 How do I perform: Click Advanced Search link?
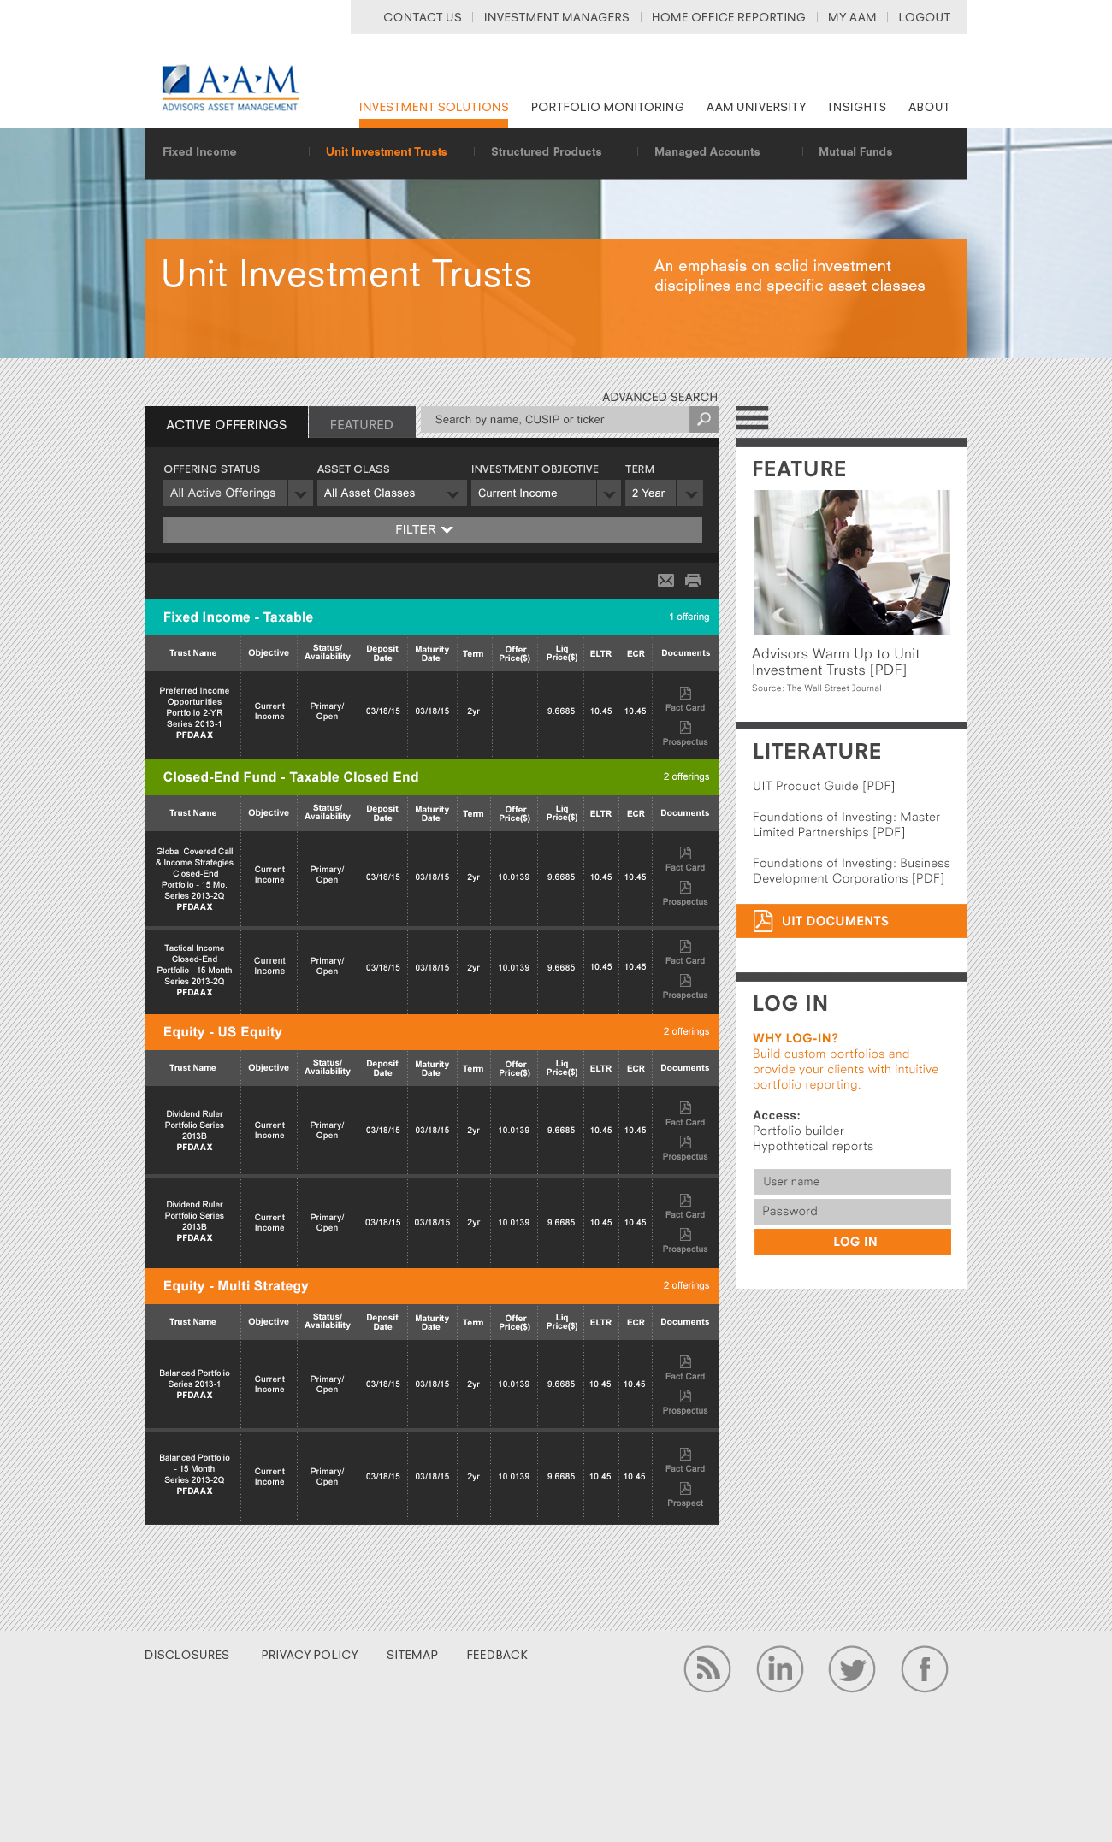pos(660,397)
